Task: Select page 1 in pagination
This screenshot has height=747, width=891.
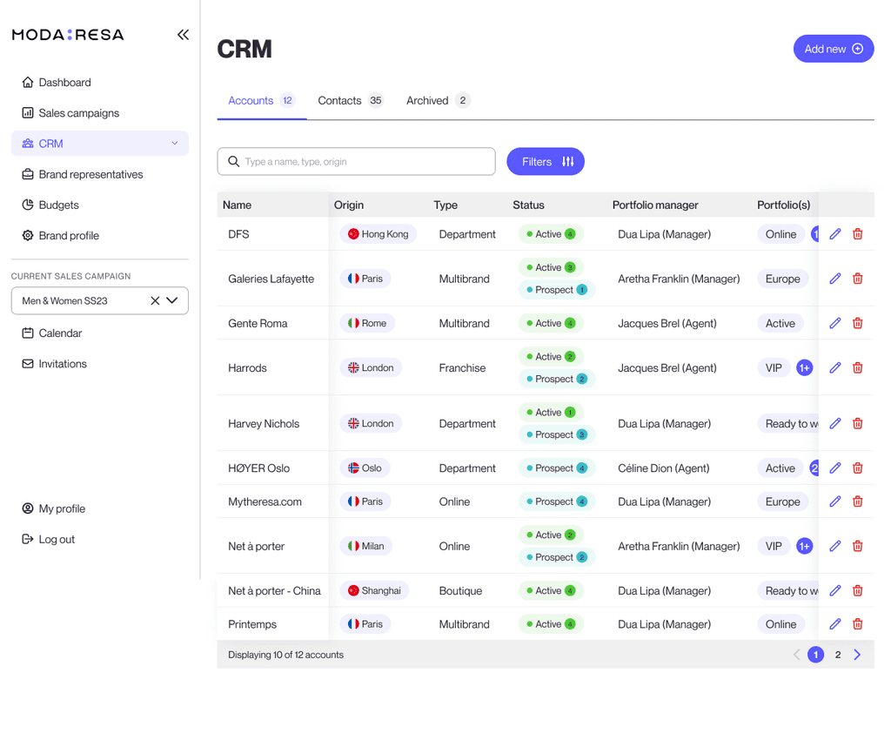Action: pos(815,655)
